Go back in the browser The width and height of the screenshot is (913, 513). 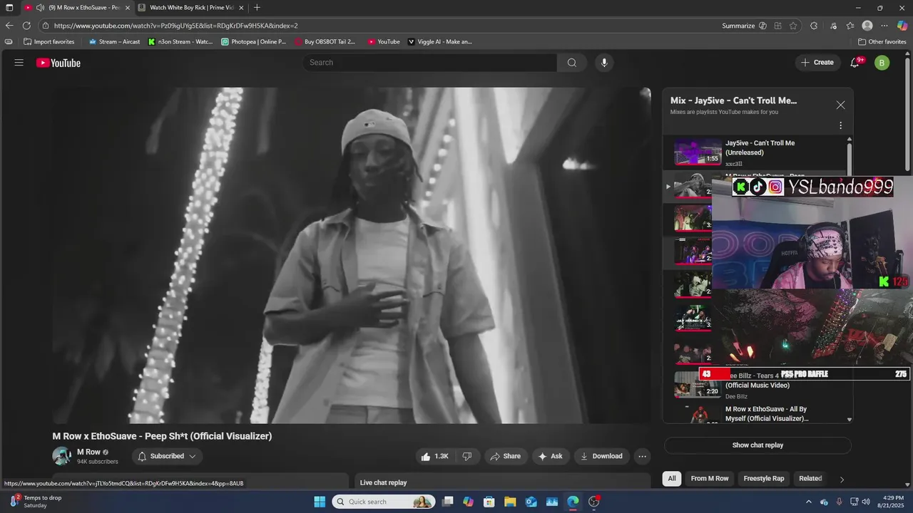click(9, 26)
